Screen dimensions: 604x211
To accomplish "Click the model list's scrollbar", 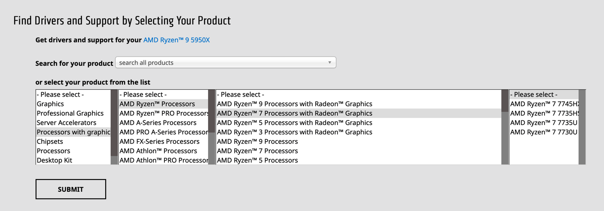I will 582,127.
